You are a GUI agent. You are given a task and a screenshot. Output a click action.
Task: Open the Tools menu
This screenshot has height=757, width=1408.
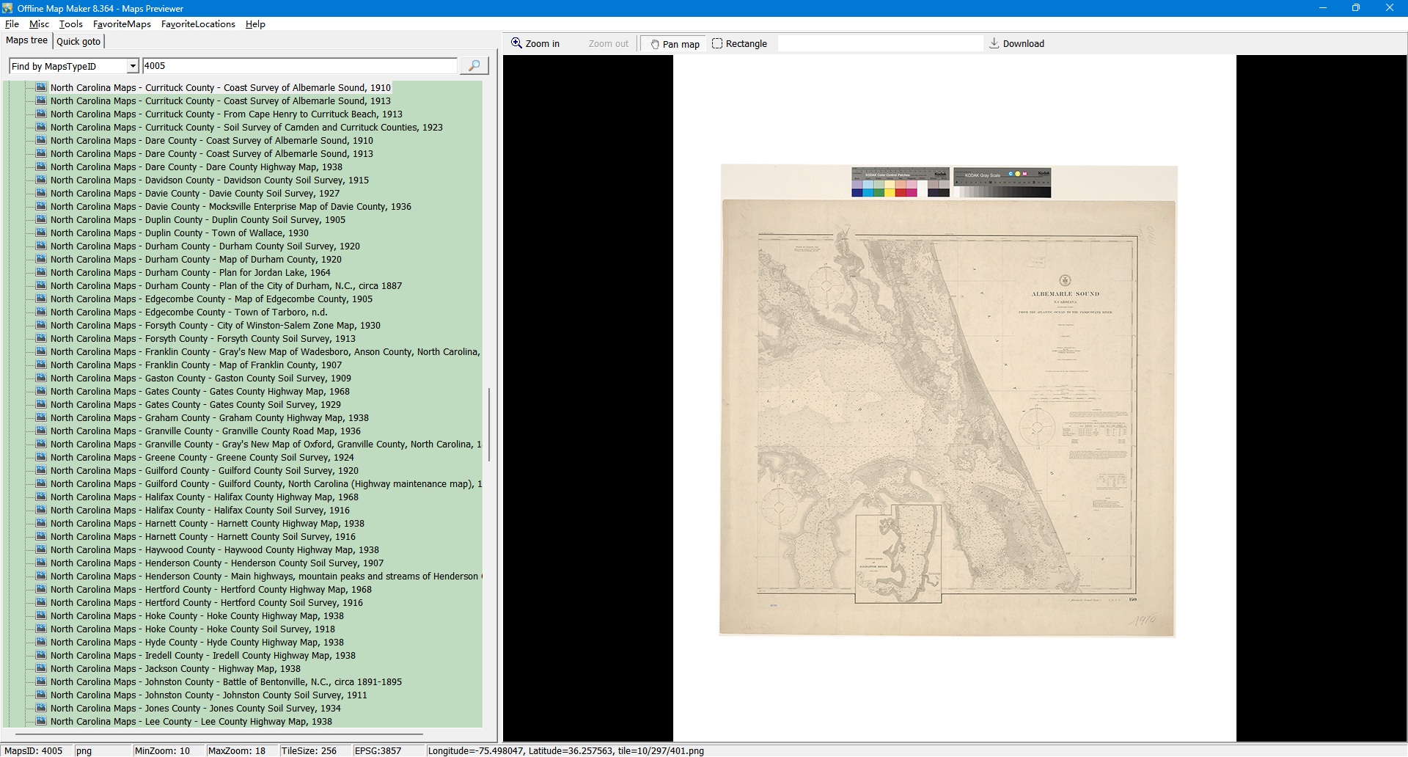pos(70,24)
